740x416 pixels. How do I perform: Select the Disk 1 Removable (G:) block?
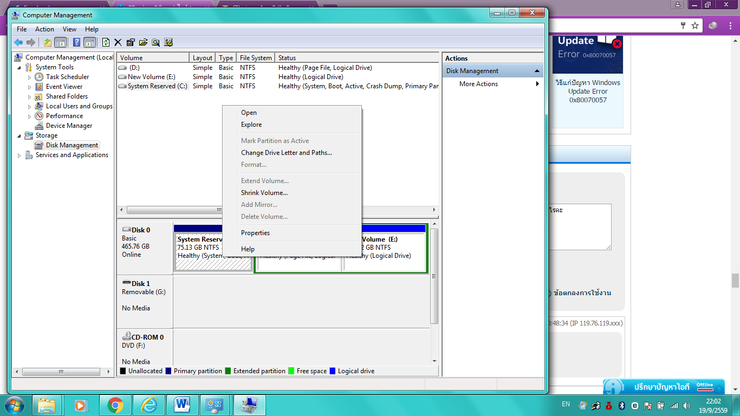[x=145, y=301]
